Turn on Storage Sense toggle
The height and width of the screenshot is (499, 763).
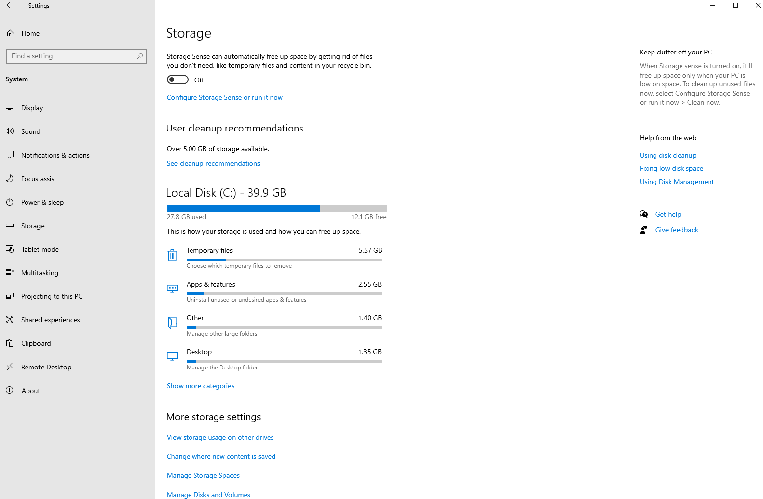(177, 79)
